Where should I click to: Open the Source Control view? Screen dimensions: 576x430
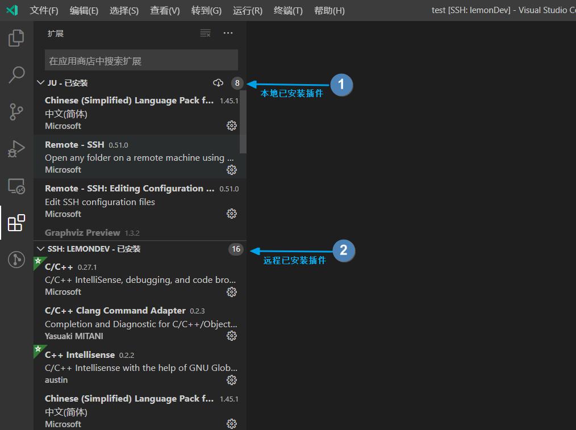pos(16,112)
